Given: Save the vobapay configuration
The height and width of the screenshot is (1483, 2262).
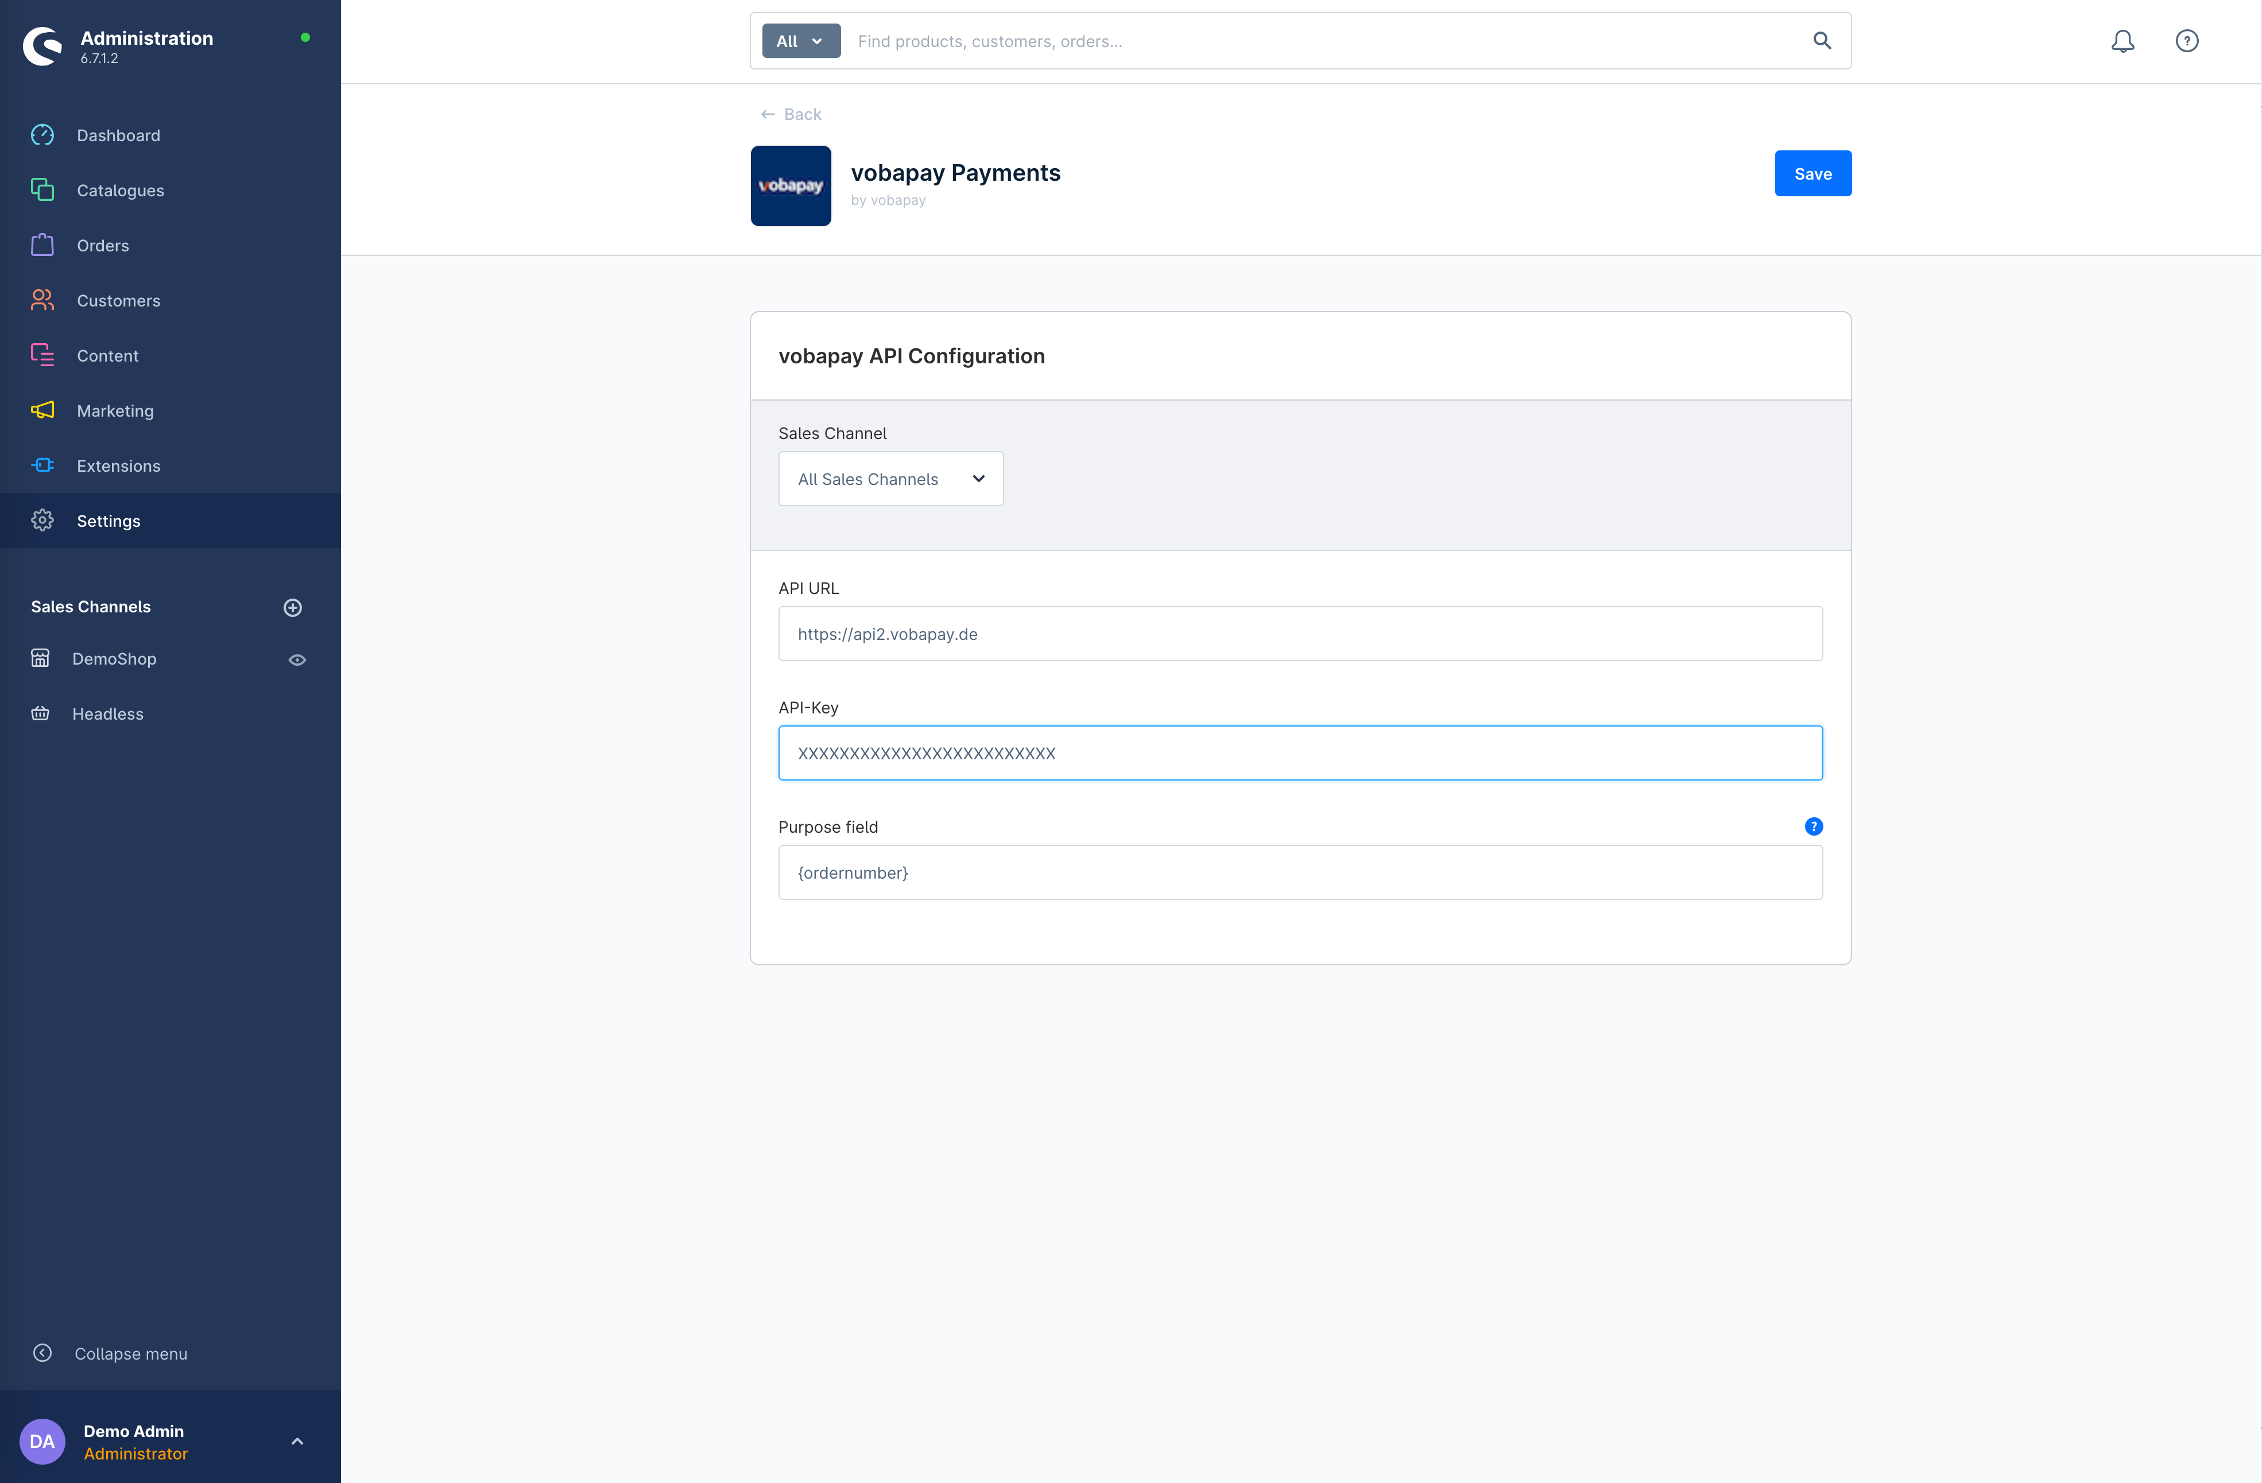Looking at the screenshot, I should click(x=1812, y=174).
